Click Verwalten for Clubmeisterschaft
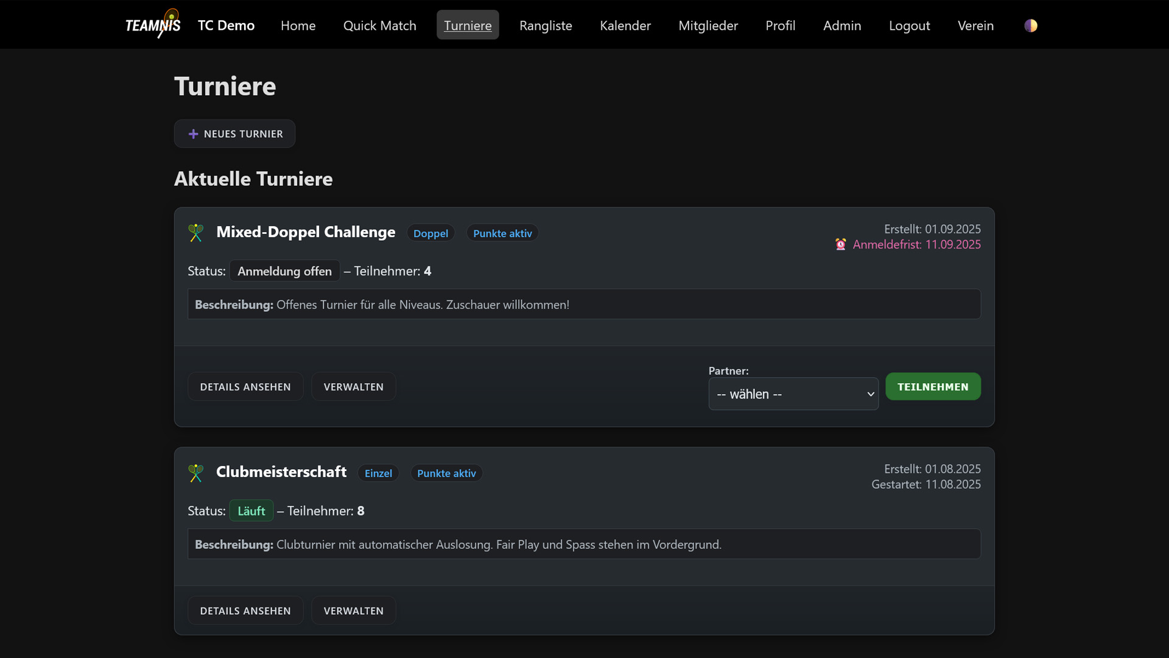Screen dimensions: 1169x658 point(353,610)
